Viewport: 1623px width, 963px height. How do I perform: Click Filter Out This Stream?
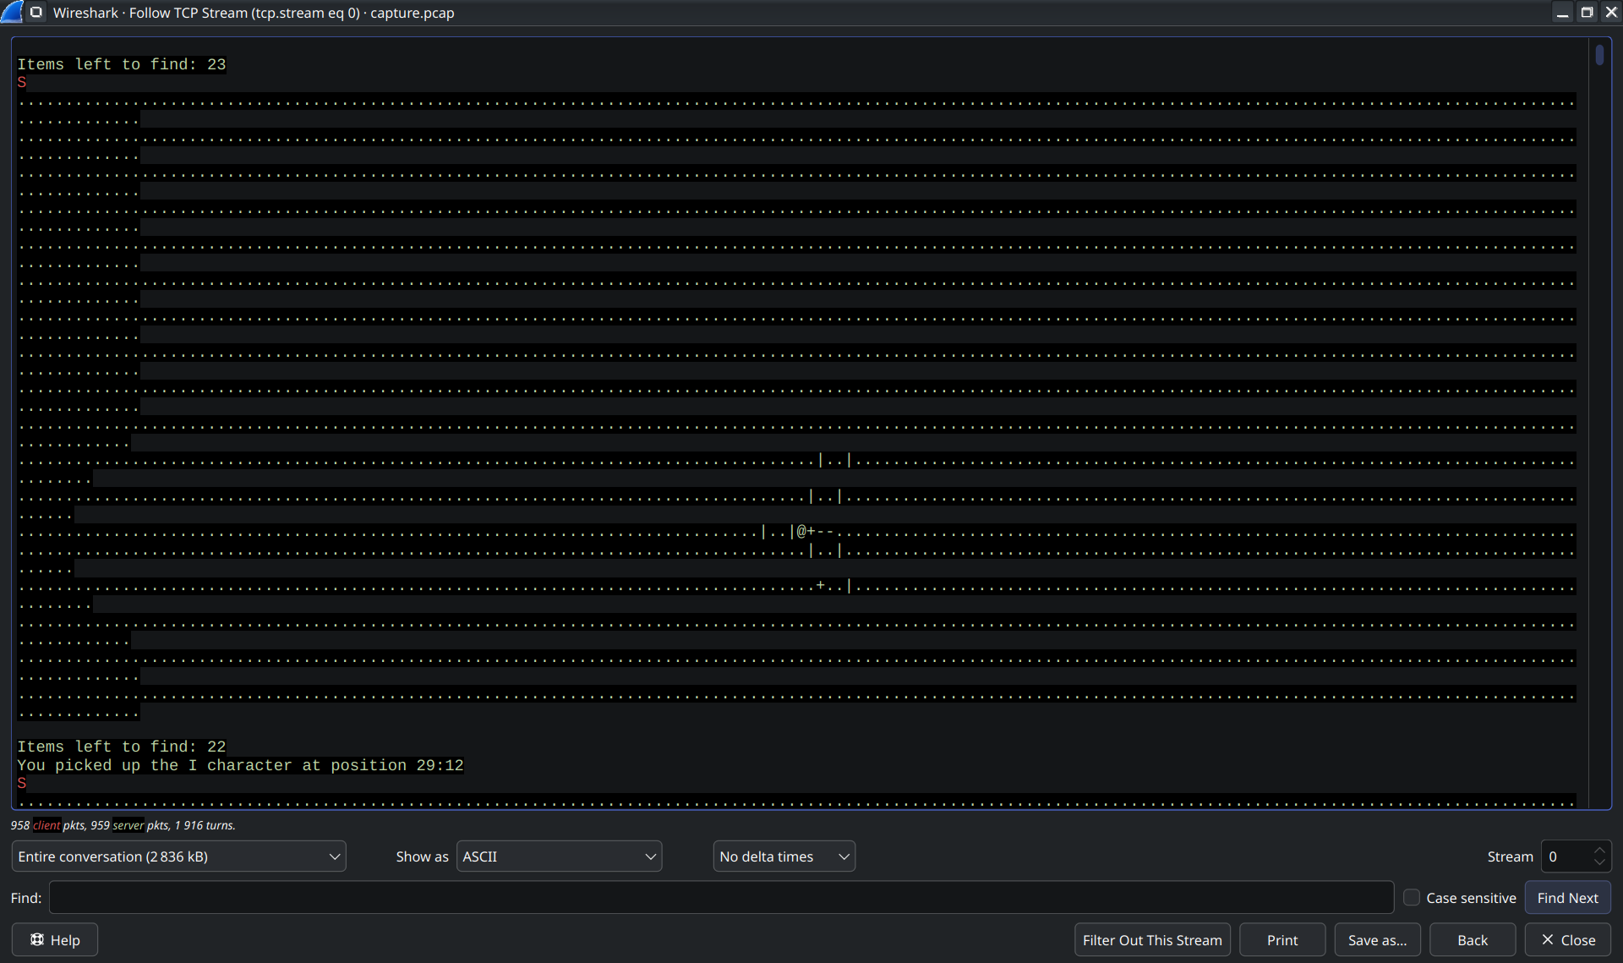[x=1151, y=939]
